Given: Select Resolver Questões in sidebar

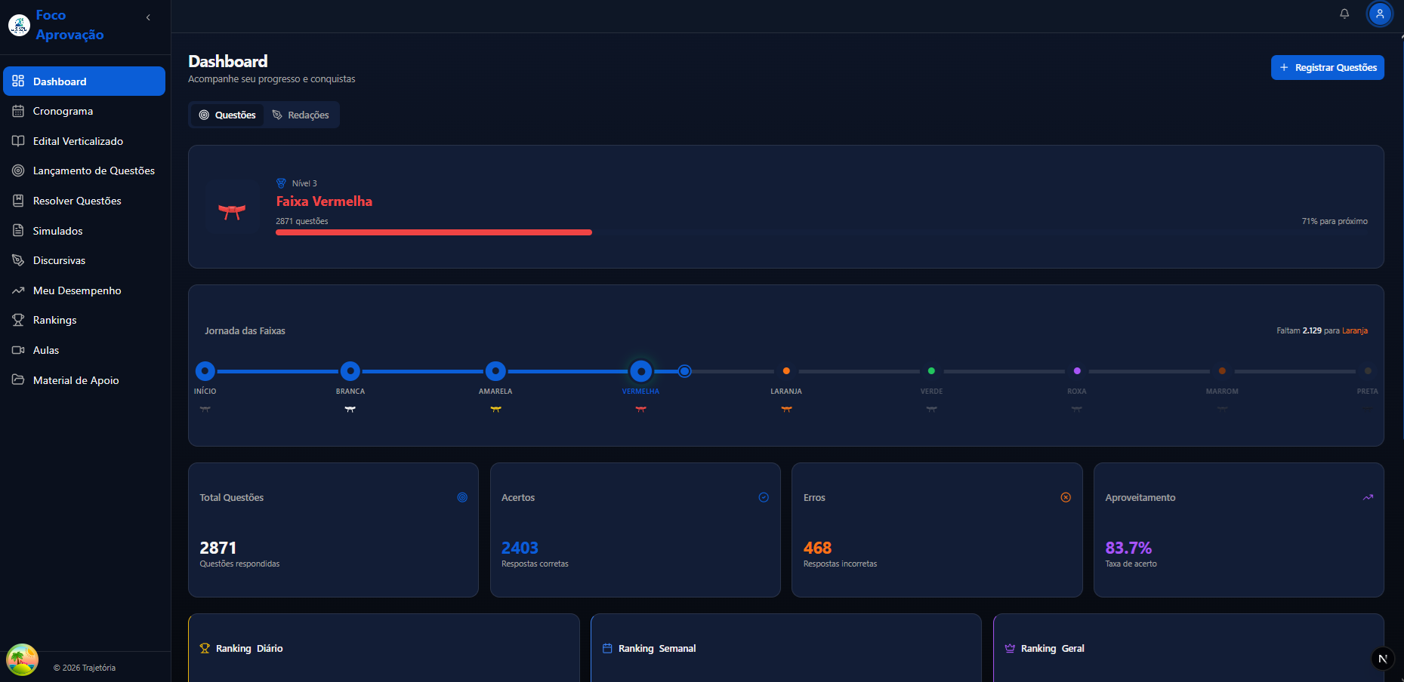Looking at the screenshot, I should (x=84, y=201).
